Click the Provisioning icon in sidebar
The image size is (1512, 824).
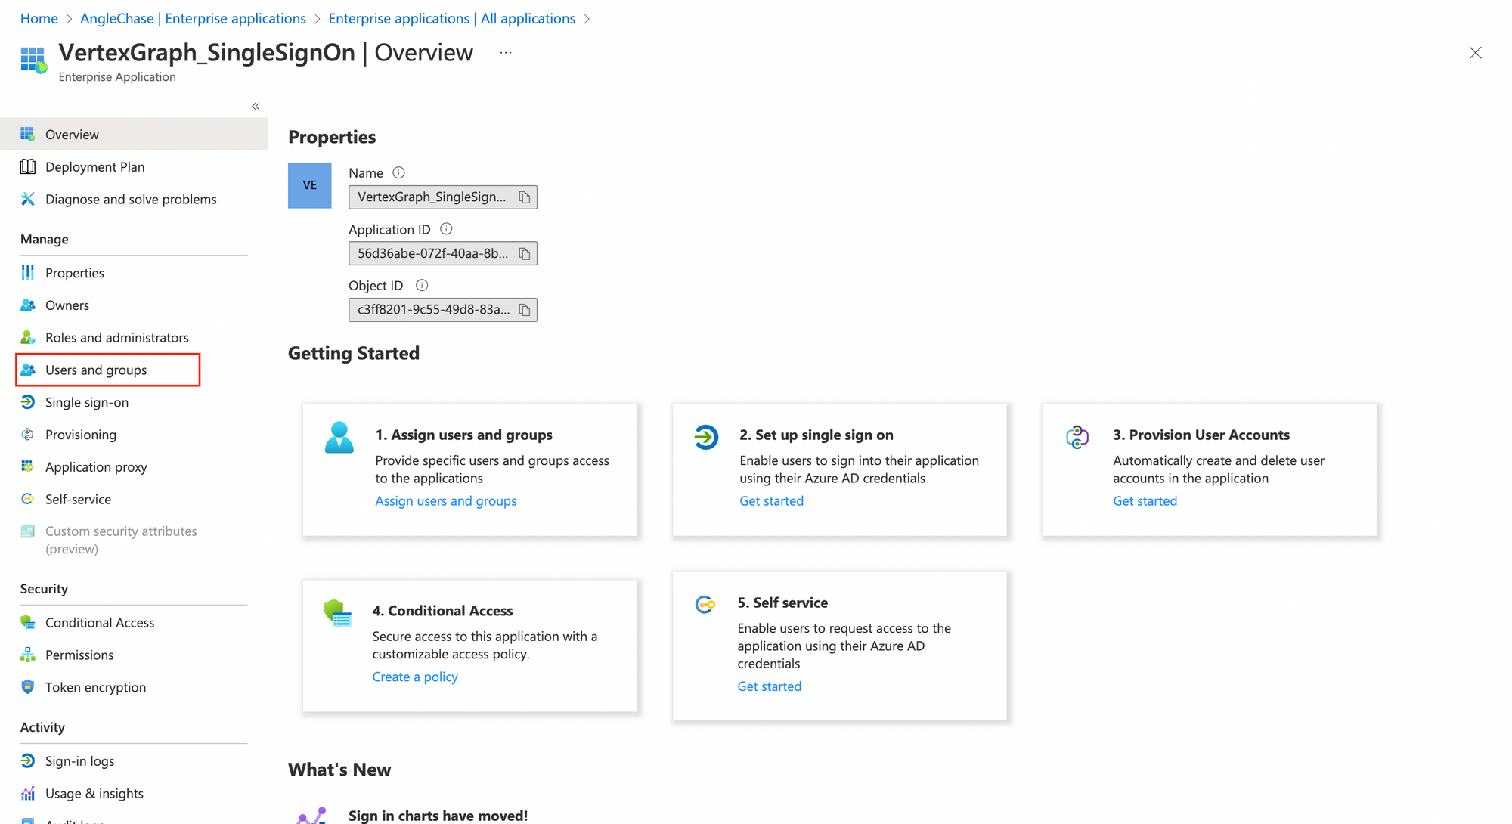28,434
